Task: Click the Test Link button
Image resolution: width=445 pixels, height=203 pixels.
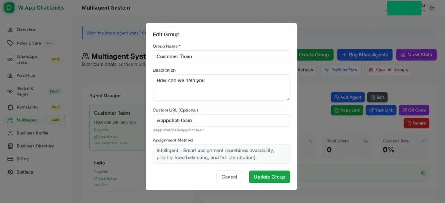Action: 381,110
